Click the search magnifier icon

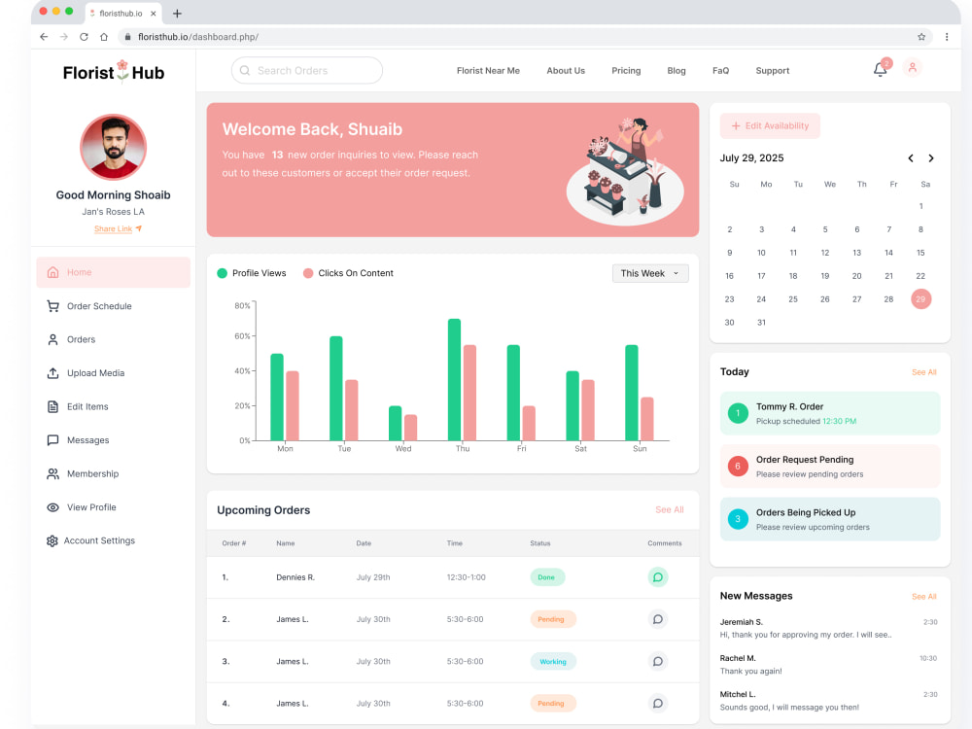(x=245, y=71)
